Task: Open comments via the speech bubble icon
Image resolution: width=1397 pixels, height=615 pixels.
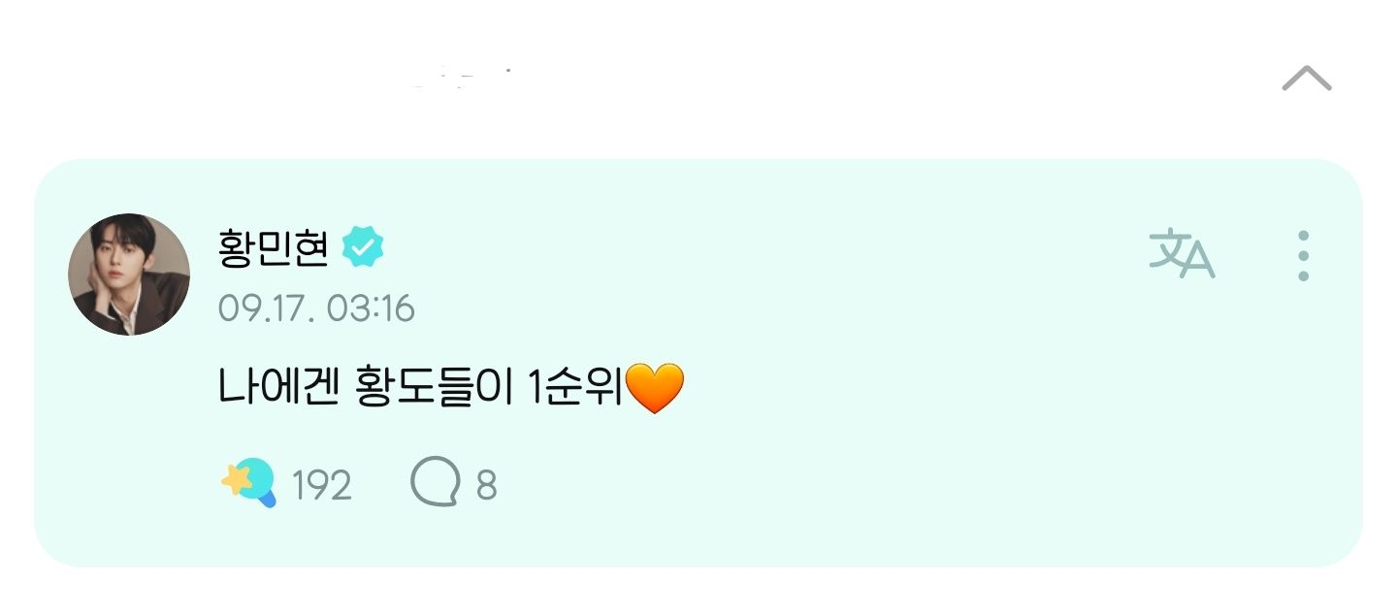Action: click(x=435, y=483)
